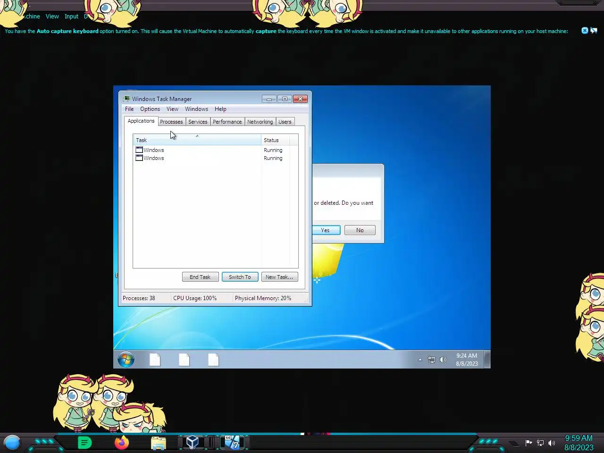604x453 pixels.
Task: Minimize the Windows Task Manager window
Action: (269, 99)
